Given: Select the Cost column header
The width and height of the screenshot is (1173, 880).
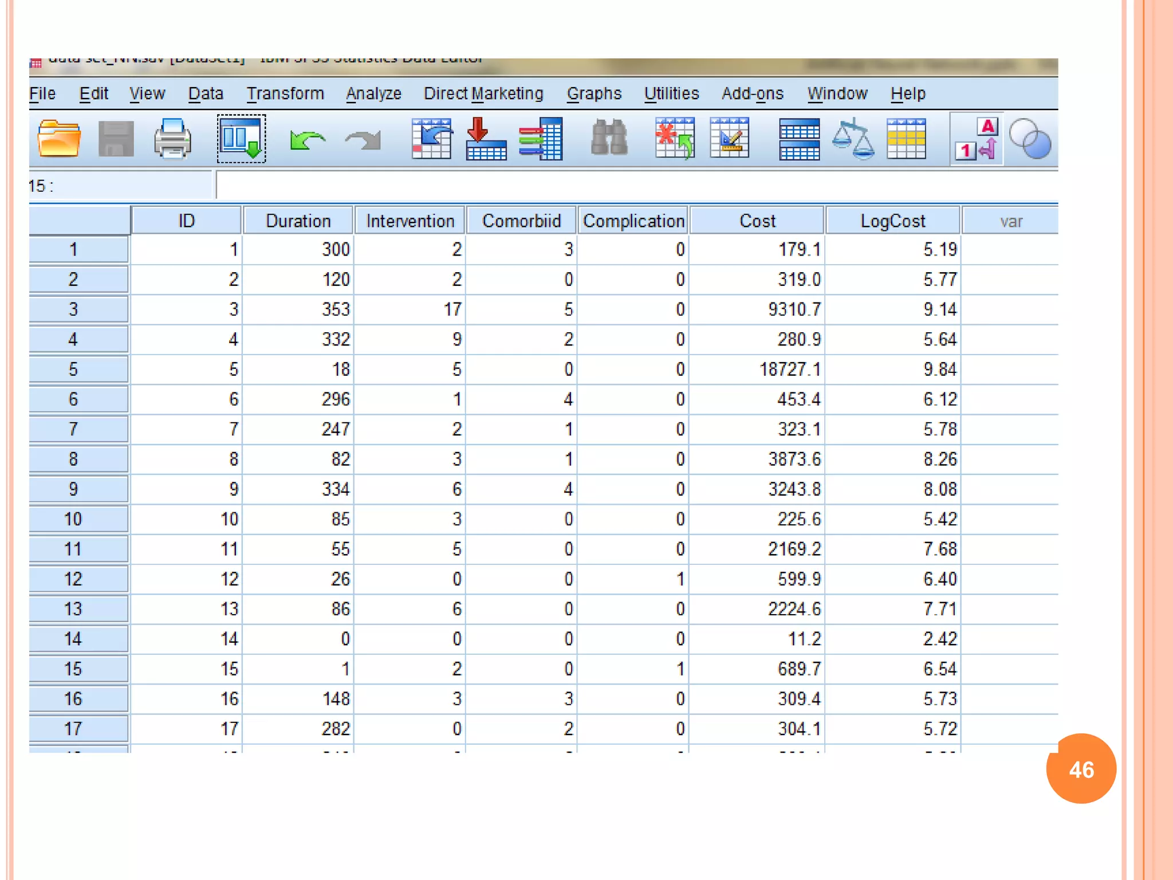Looking at the screenshot, I should (x=757, y=221).
